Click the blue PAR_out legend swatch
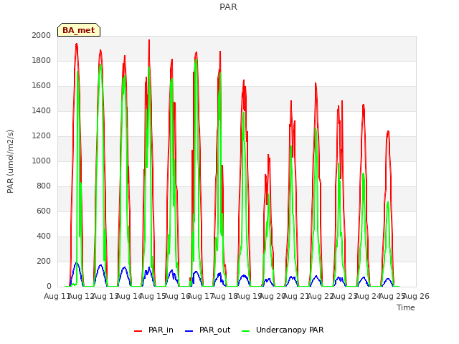Image resolution: width=459 pixels, height=344 pixels. pyautogui.click(x=189, y=331)
